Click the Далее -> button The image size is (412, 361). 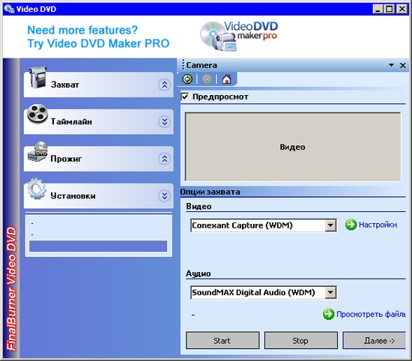[x=375, y=341]
